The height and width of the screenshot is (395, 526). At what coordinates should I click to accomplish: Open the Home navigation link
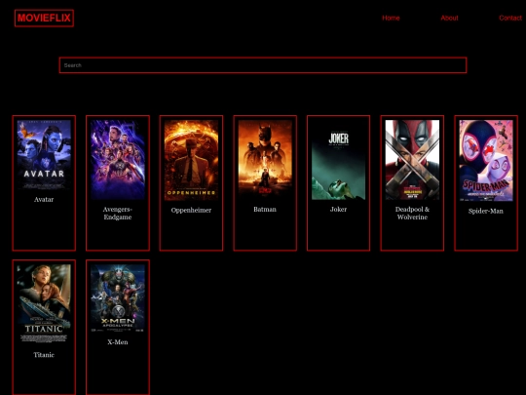pos(391,19)
